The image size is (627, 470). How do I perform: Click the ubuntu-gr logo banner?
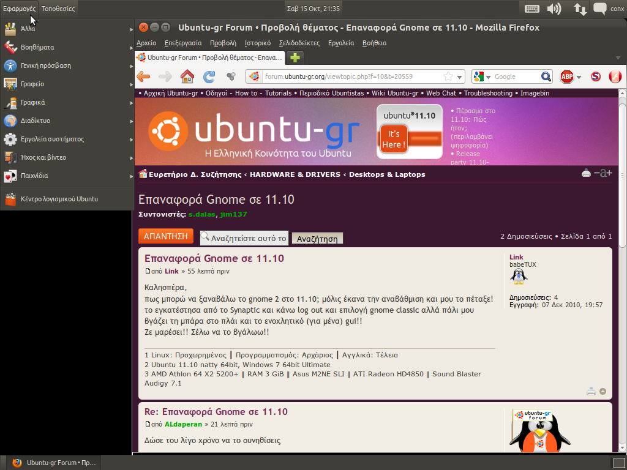pos(253,133)
